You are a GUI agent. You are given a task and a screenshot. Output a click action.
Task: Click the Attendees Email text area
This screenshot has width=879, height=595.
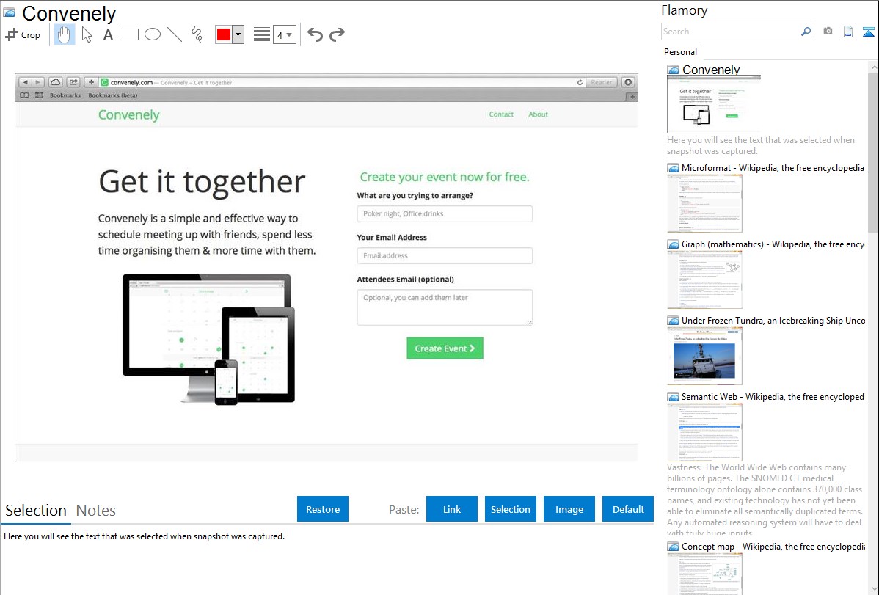pos(445,307)
